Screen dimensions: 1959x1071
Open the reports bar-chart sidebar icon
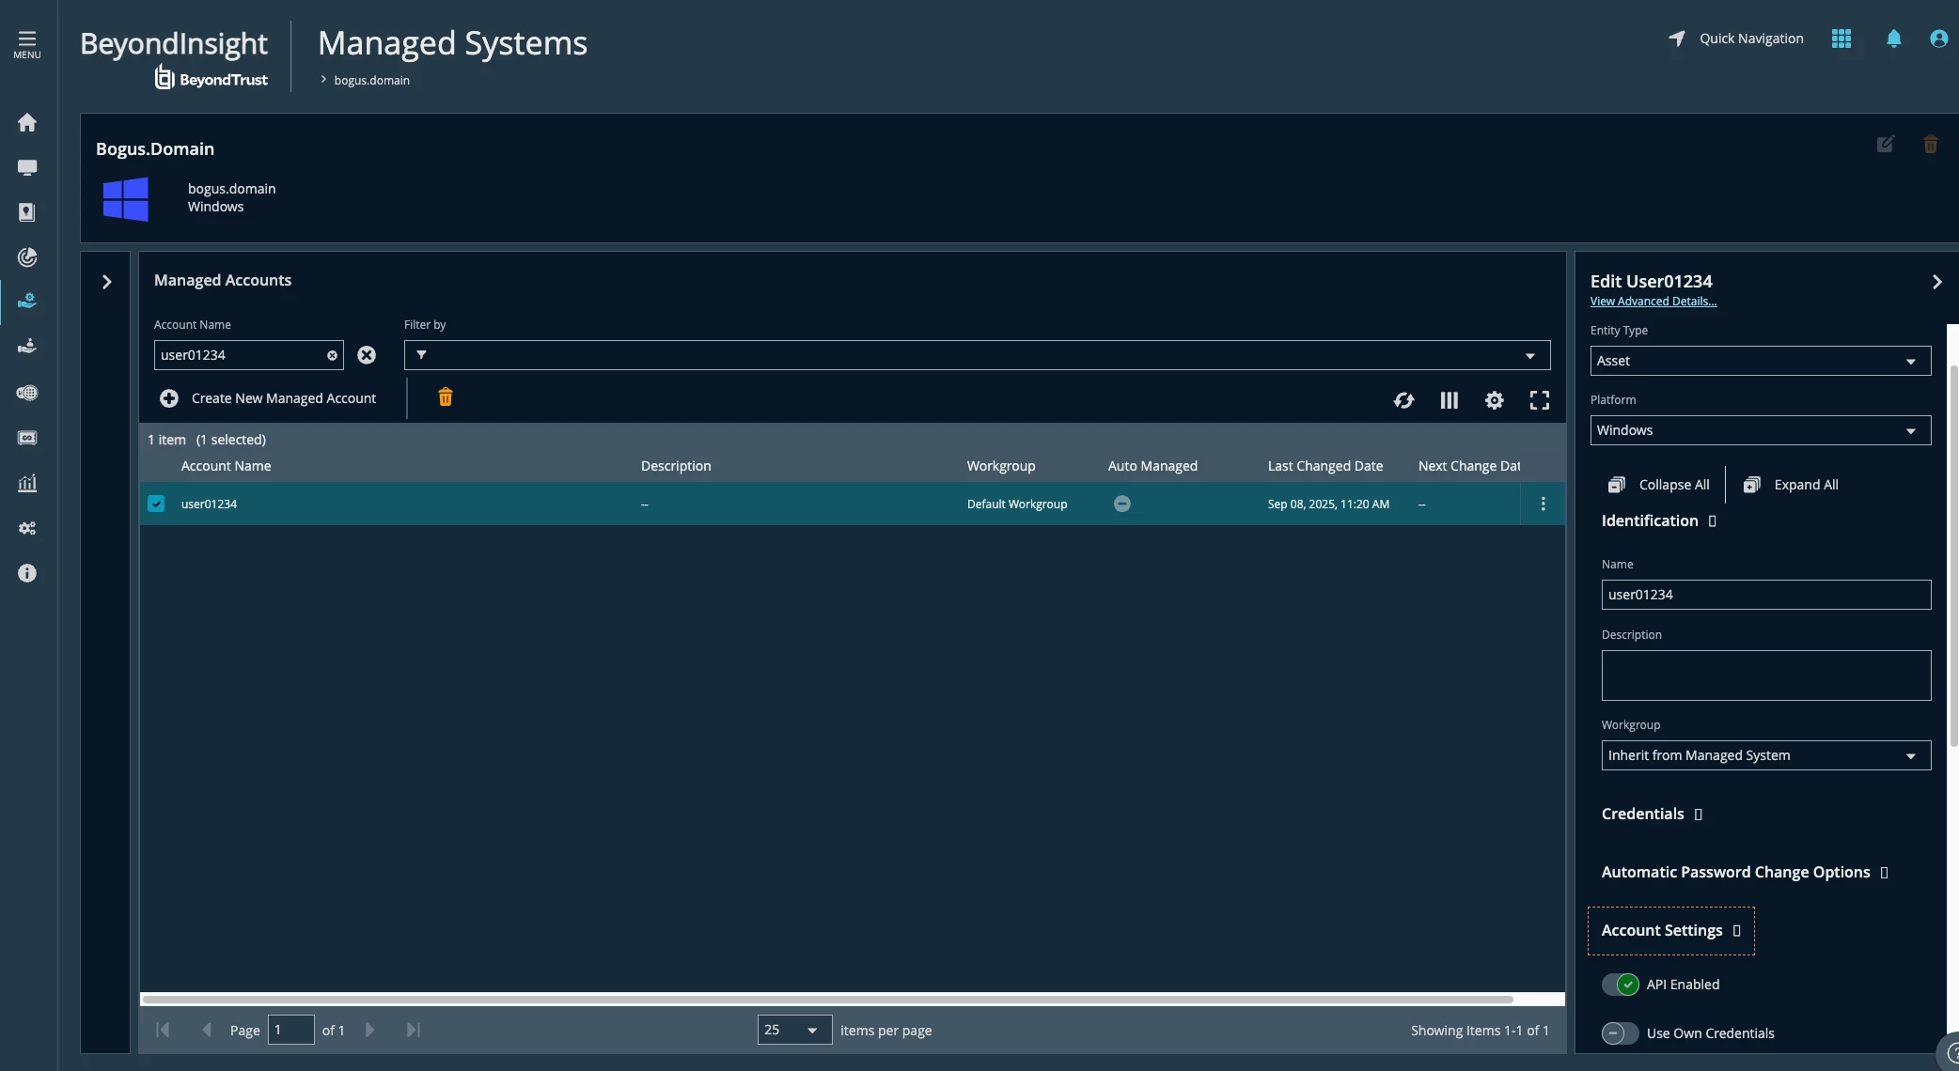click(27, 483)
